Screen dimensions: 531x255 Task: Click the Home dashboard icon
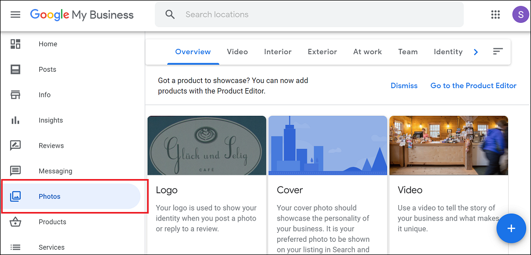pos(15,44)
